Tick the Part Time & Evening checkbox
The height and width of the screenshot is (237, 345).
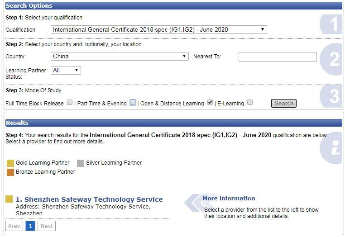tap(133, 103)
